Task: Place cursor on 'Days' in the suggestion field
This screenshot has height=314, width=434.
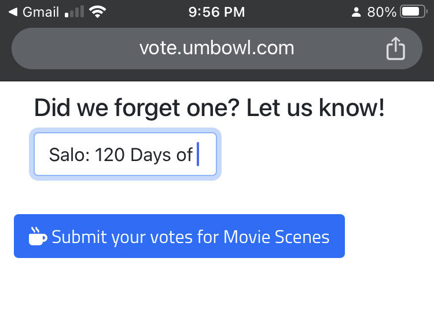Action: [x=150, y=155]
